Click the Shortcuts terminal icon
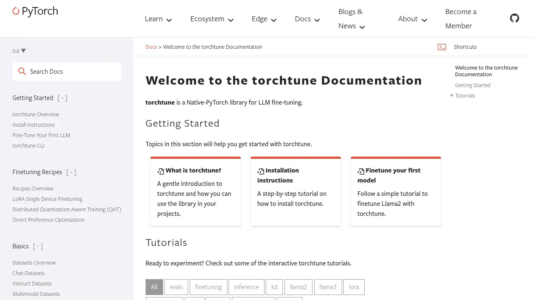Viewport: 534px width, 300px height. 442,47
